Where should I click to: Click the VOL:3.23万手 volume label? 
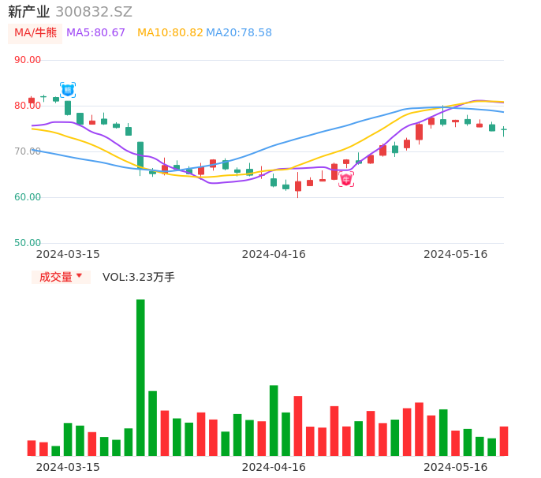139,277
